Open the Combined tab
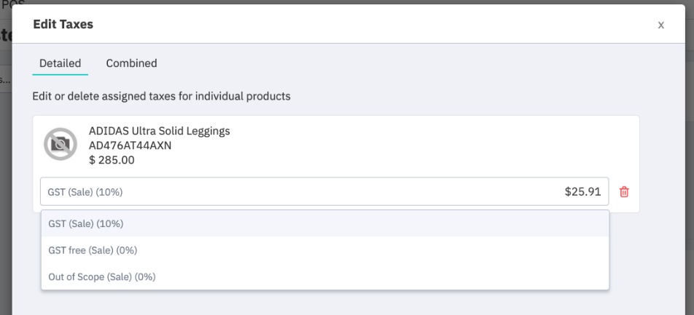Image resolution: width=694 pixels, height=315 pixels. (131, 63)
